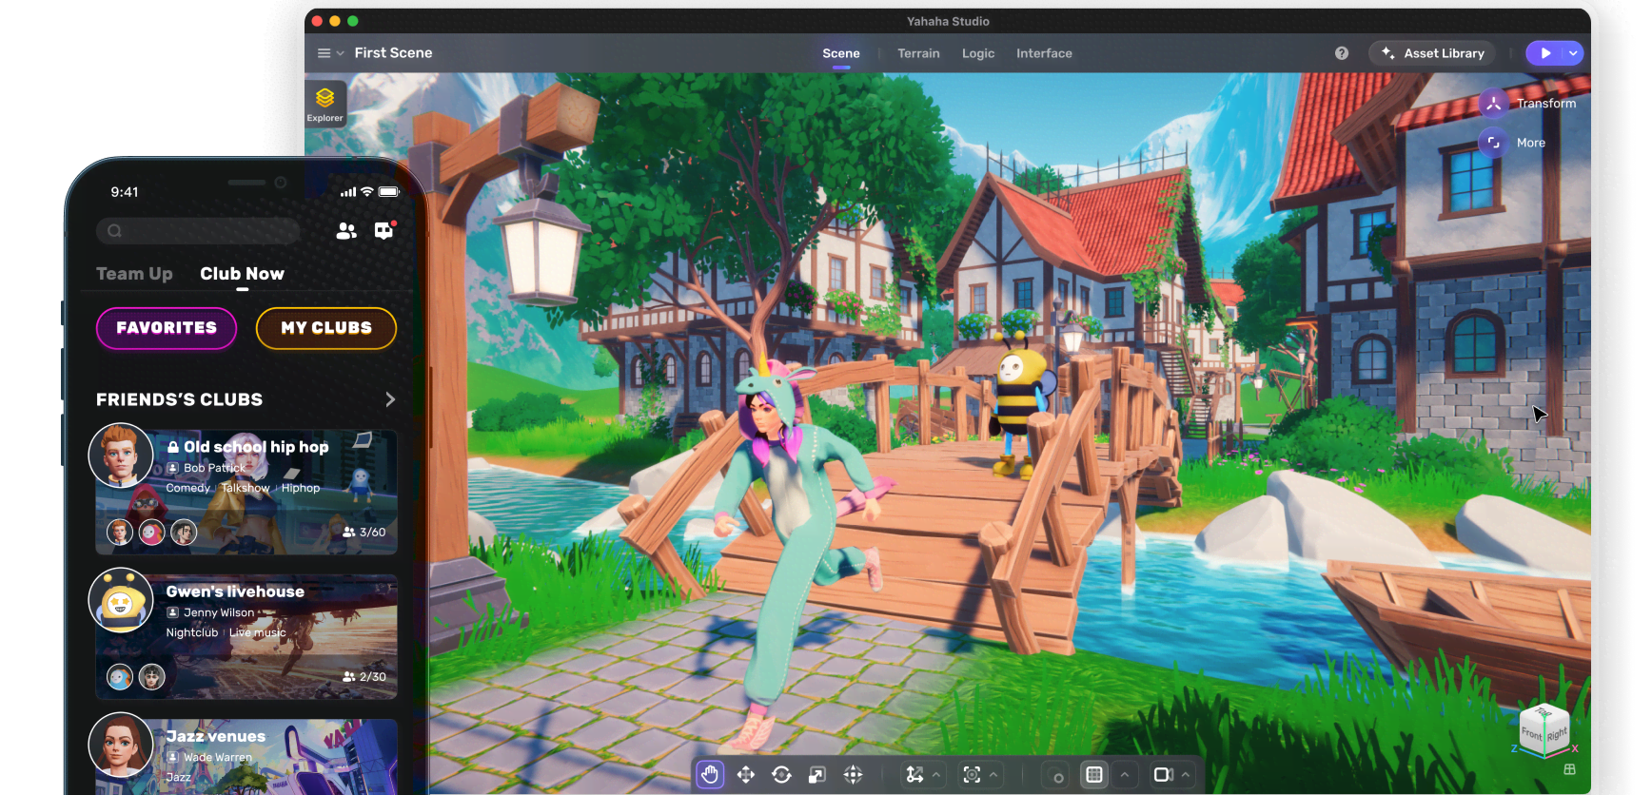Select the multi-transform dotted arrows tool

point(854,775)
